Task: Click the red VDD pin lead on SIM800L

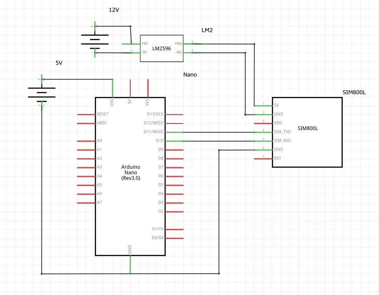Action: (x=263, y=123)
